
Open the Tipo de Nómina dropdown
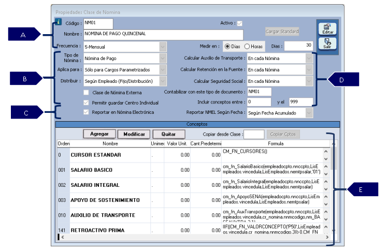pos(163,58)
